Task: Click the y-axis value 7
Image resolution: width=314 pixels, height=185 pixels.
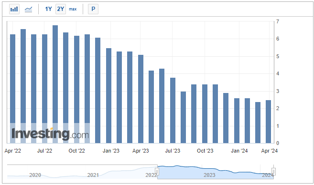Action: pos(278,21)
